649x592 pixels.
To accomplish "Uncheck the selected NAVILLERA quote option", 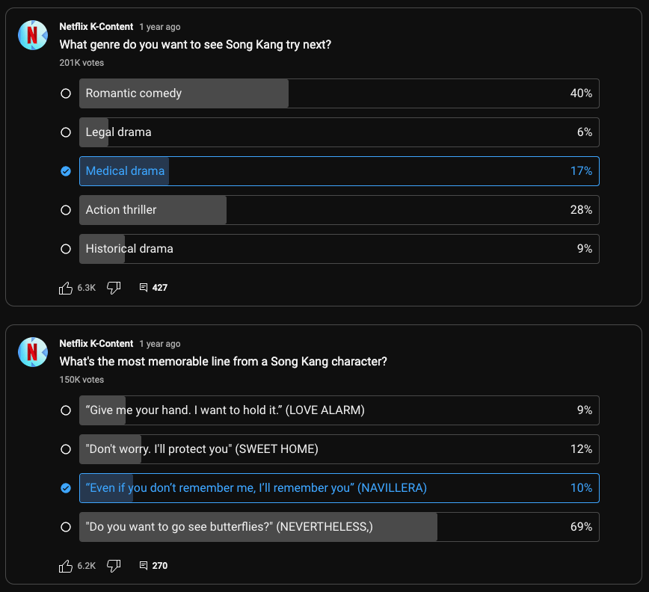I will pos(66,488).
